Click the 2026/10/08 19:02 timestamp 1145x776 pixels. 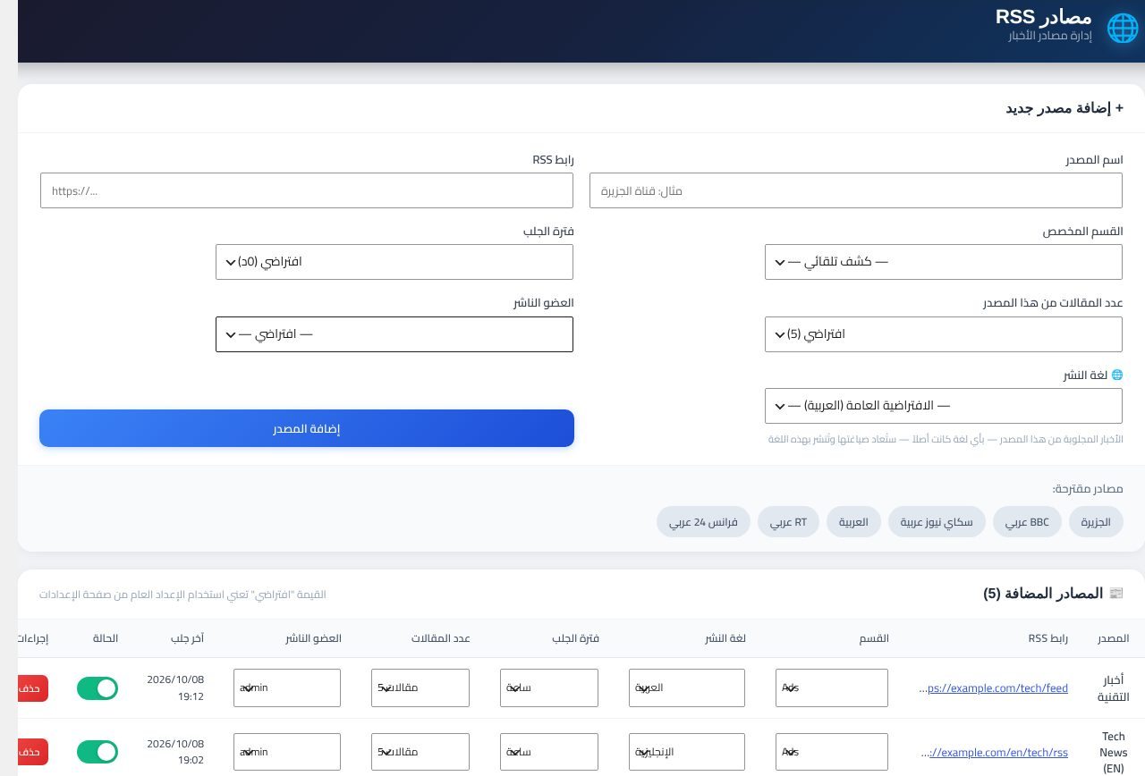pos(175,752)
